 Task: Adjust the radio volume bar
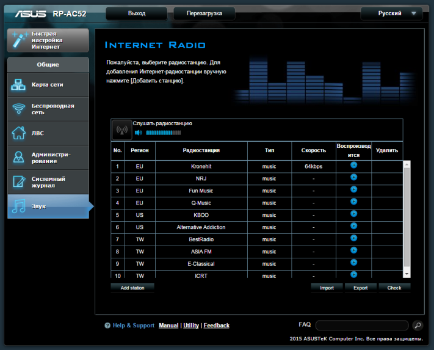[x=164, y=133]
